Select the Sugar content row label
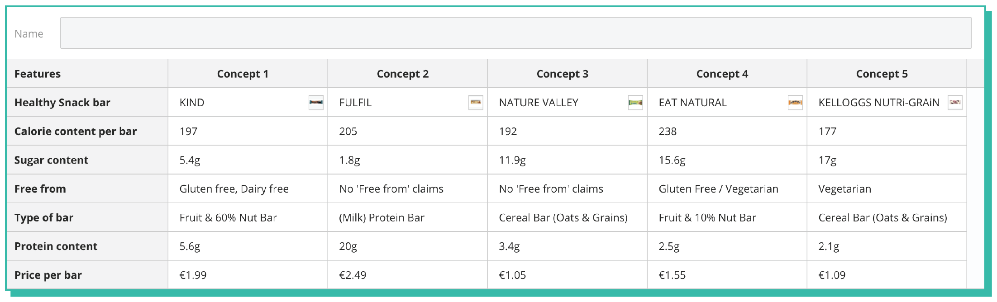Screen dimensions: 997x302 point(51,160)
